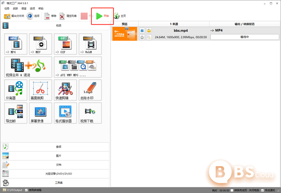
Task: Click the green 开始 start button
Action: click(102, 16)
